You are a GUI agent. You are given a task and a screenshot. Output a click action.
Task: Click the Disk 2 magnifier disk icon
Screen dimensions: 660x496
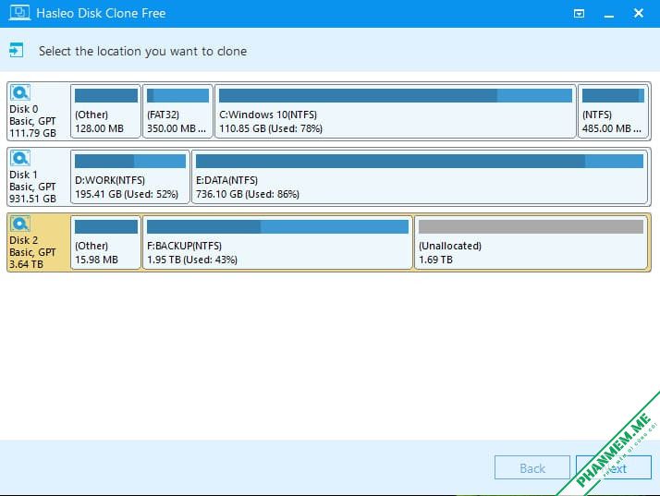pos(19,224)
